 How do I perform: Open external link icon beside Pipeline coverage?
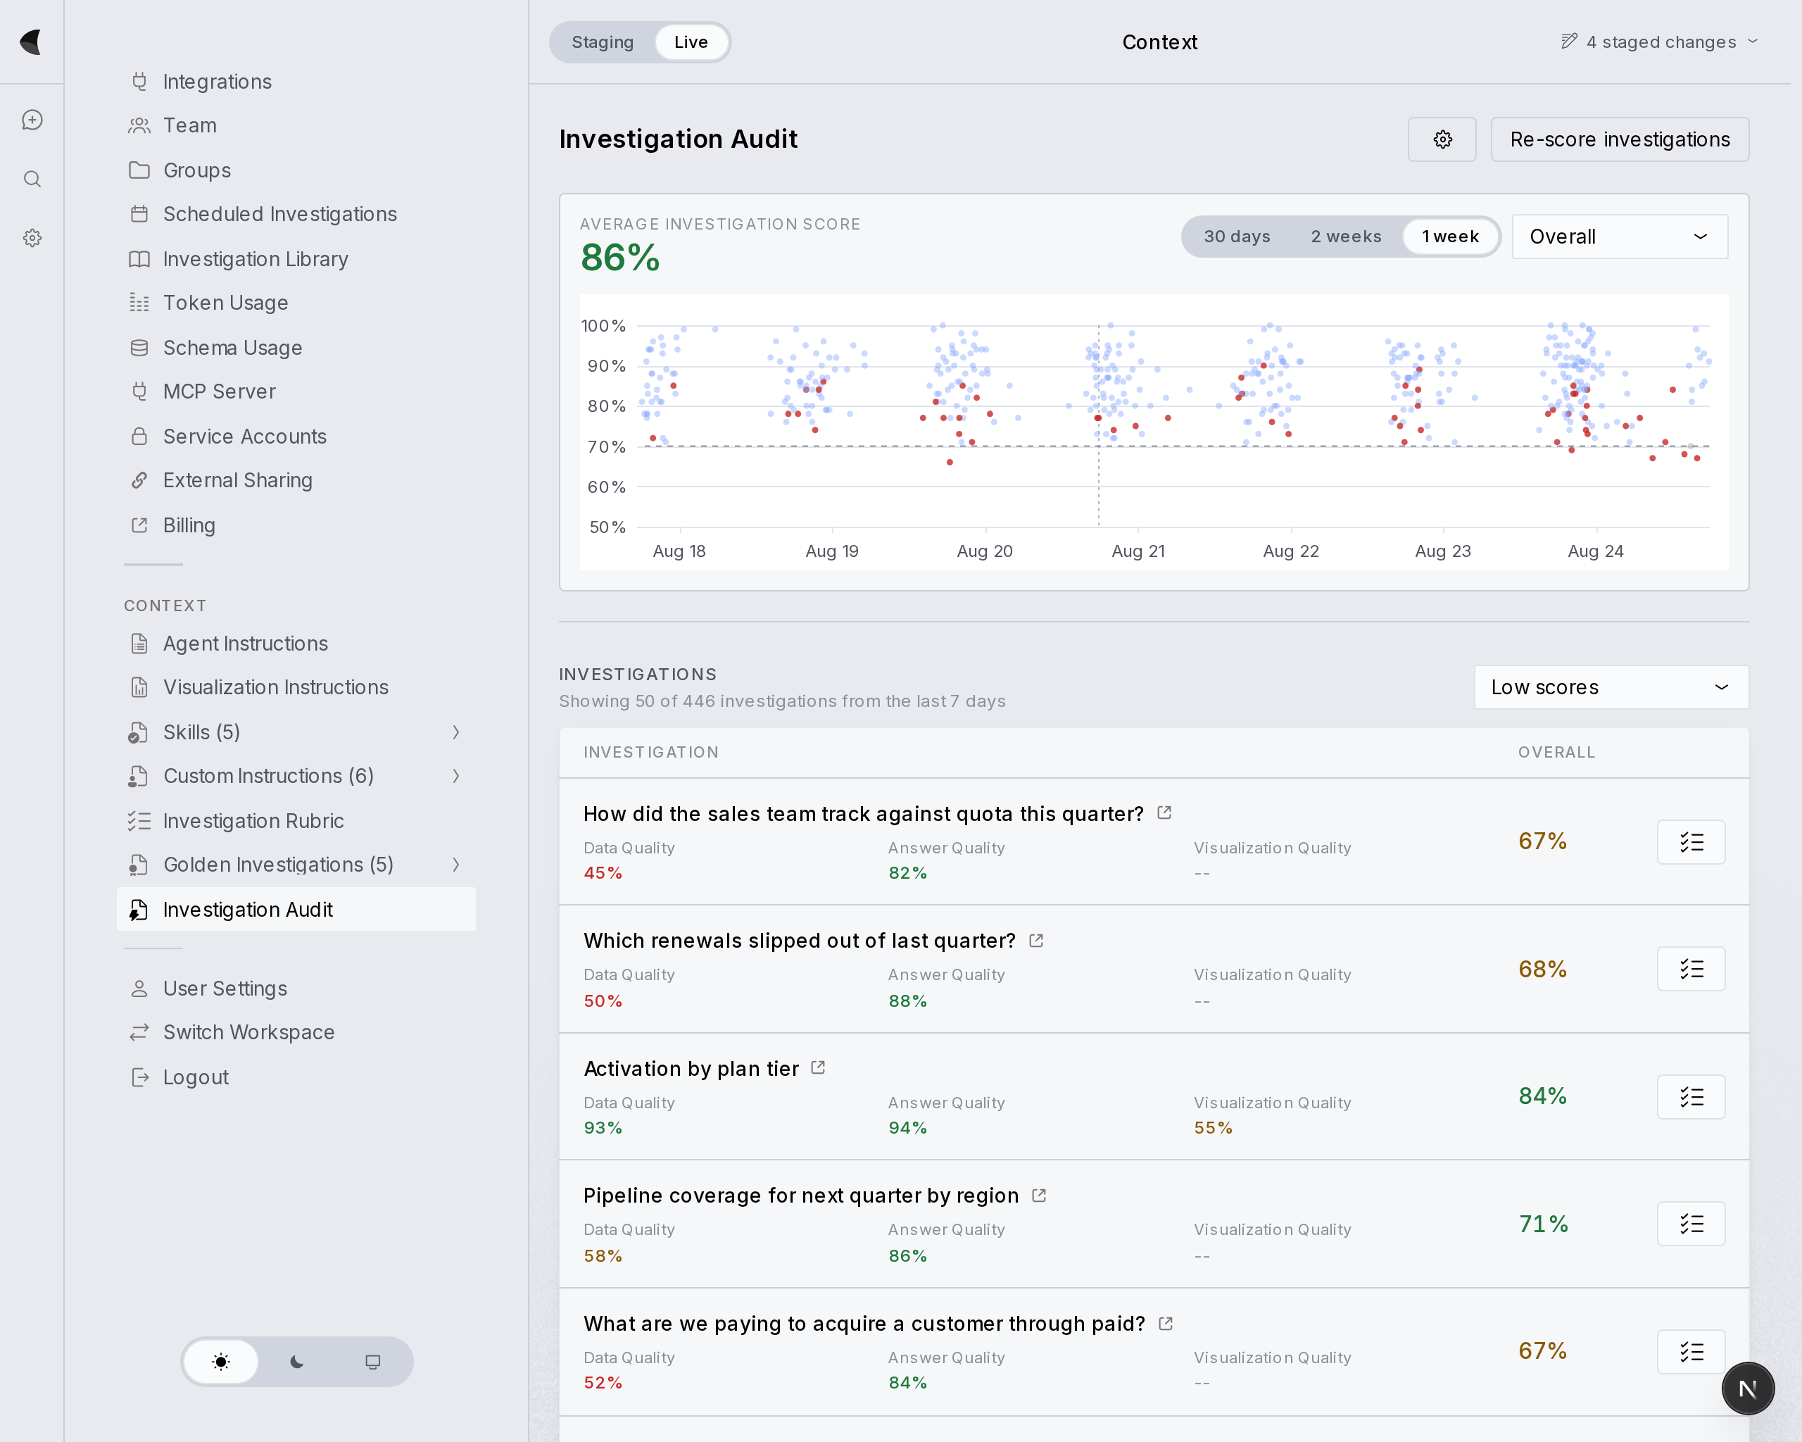1039,1196
